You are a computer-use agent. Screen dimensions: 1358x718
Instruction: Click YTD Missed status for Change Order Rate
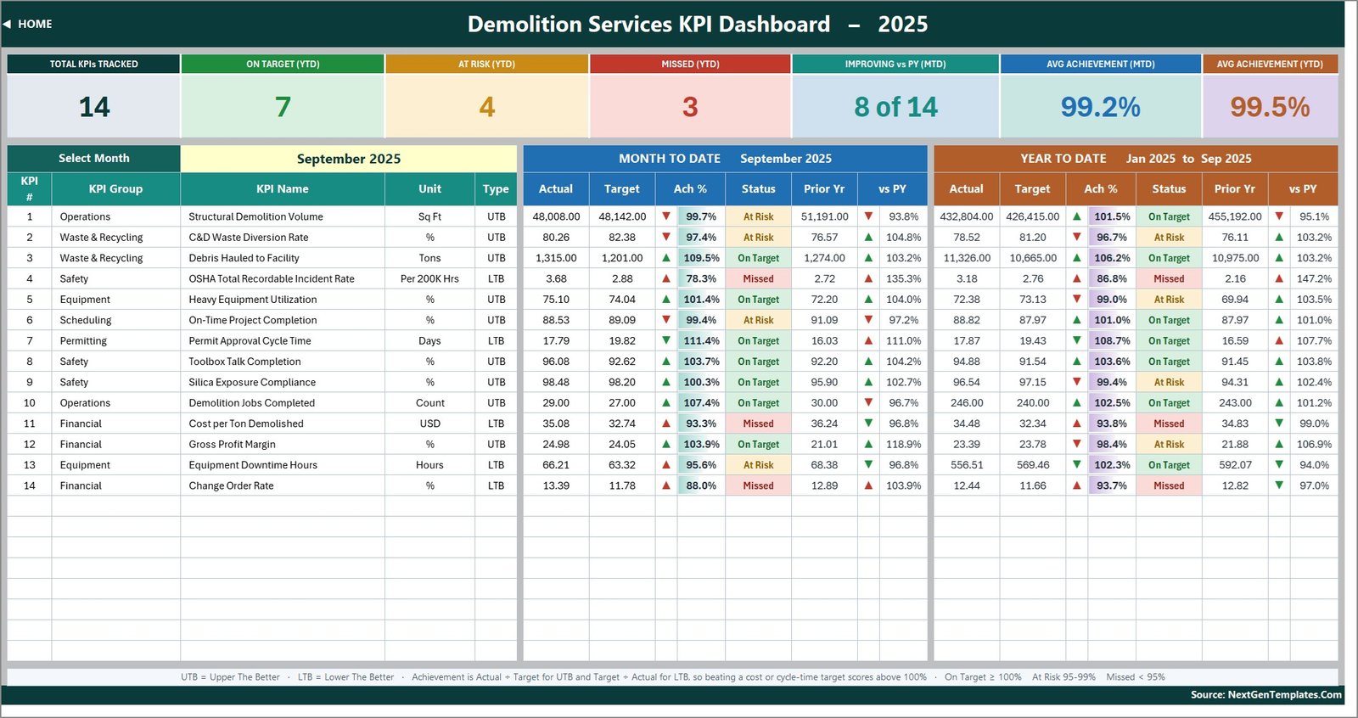(1169, 485)
